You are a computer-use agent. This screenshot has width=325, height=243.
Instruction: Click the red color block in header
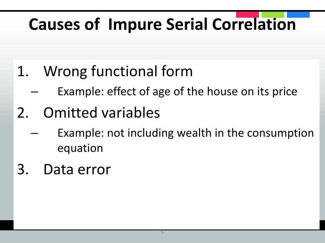(247, 15)
